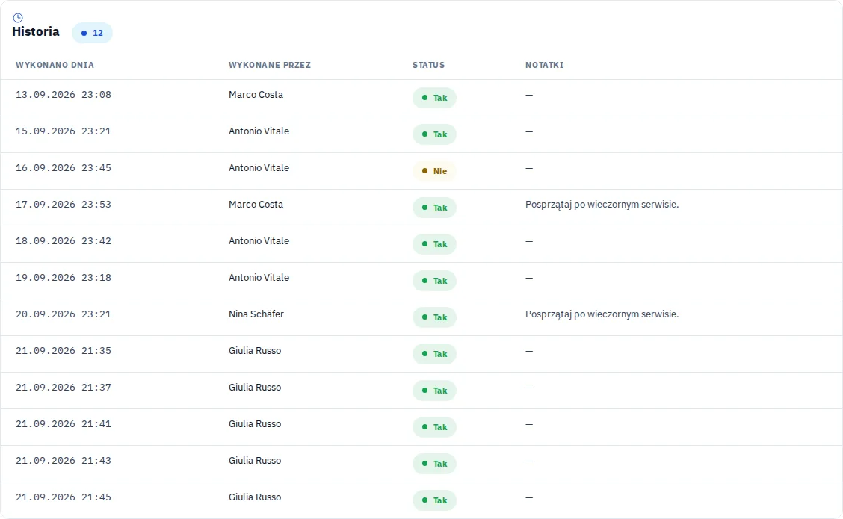Click the NOTATKI column header
This screenshot has height=519, width=843.
[545, 65]
